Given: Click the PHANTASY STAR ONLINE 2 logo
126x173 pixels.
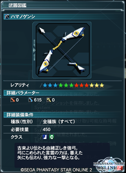Looking at the screenshot, I should (109, 165).
